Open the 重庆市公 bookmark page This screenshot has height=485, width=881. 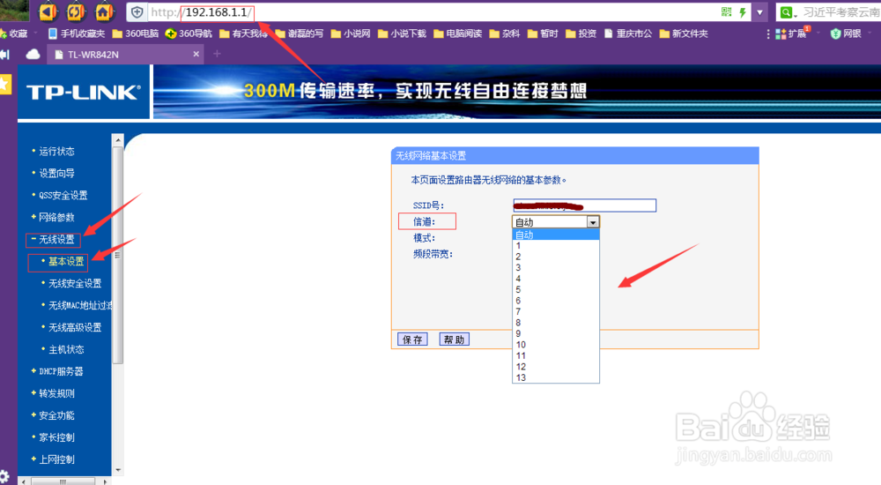[628, 34]
